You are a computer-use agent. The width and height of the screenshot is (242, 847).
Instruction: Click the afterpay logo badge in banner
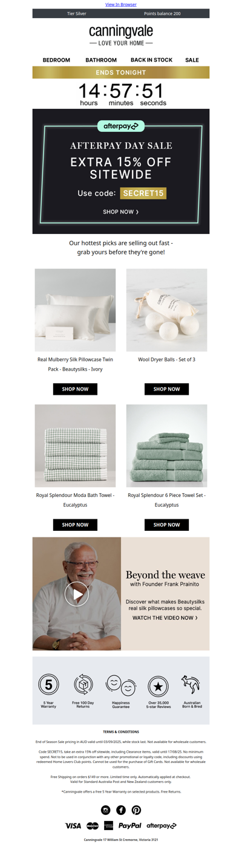pyautogui.click(x=121, y=126)
